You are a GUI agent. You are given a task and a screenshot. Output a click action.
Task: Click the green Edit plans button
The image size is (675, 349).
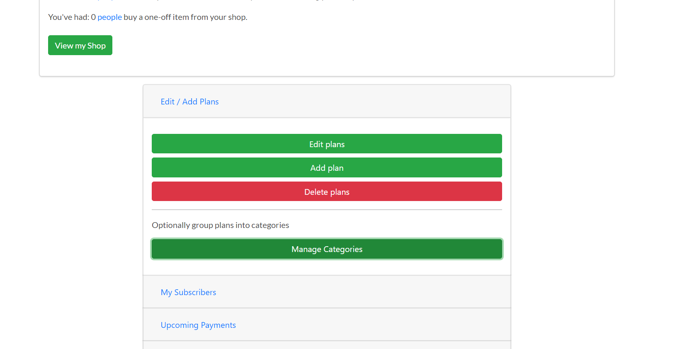pos(327,144)
